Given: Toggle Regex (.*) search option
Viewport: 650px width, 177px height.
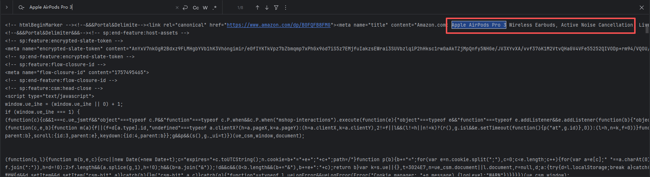Looking at the screenshot, I should coord(215,8).
